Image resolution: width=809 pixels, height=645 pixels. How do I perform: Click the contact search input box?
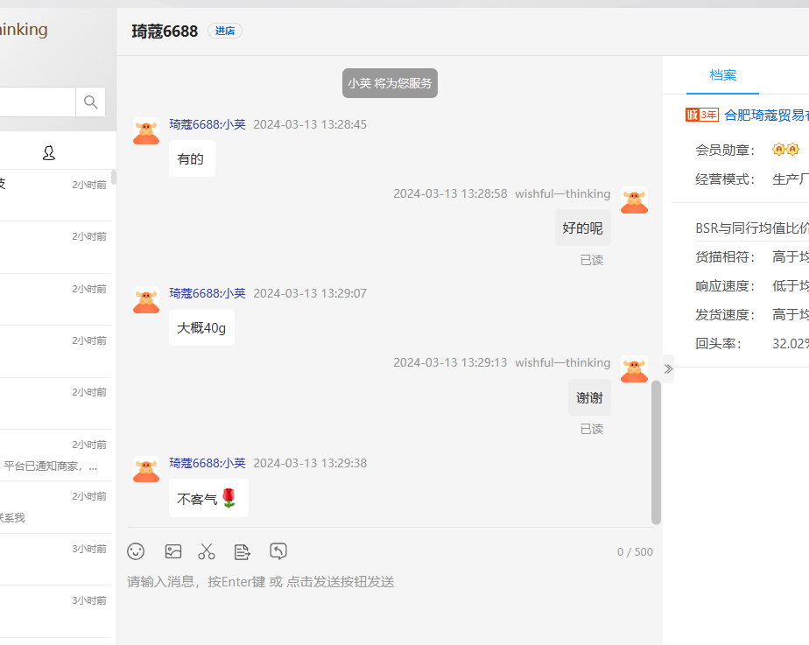pyautogui.click(x=37, y=102)
